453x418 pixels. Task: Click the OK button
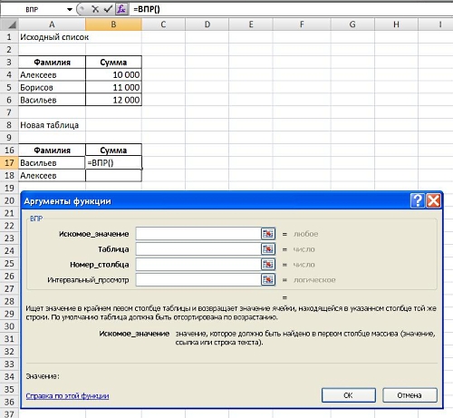tap(349, 395)
